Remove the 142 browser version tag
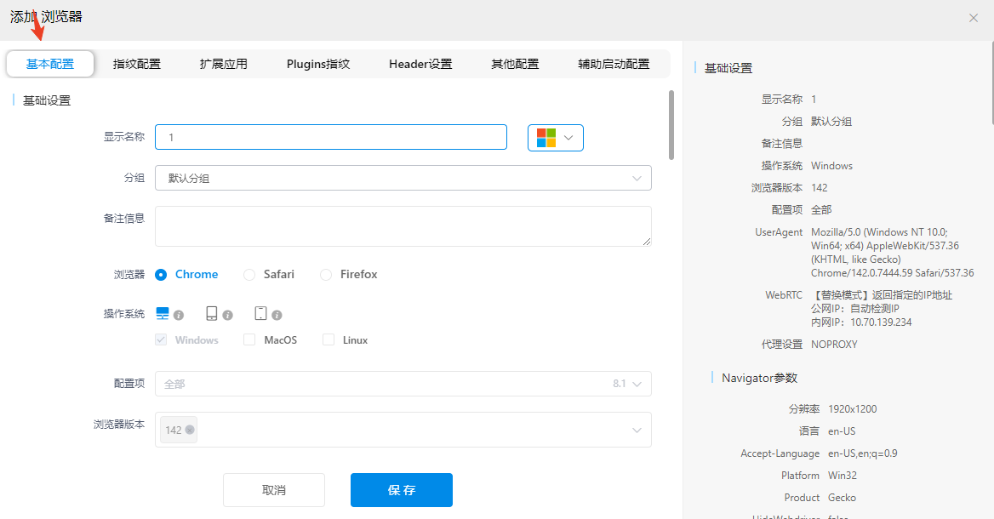The height and width of the screenshot is (519, 994). click(x=190, y=430)
